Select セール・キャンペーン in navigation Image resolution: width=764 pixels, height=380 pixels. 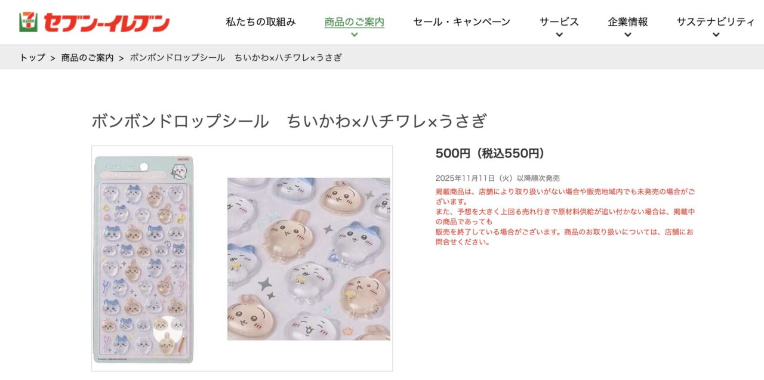pyautogui.click(x=462, y=22)
